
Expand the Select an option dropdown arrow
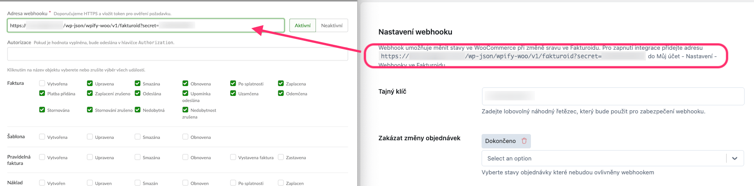pyautogui.click(x=734, y=158)
